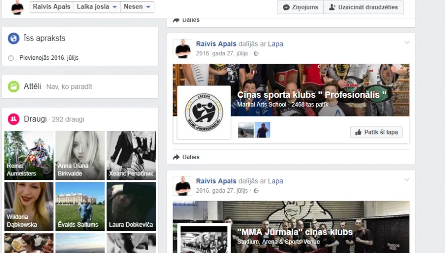
Task: Open friend Хеапс Репабпик thumbnail
Action: (x=131, y=156)
